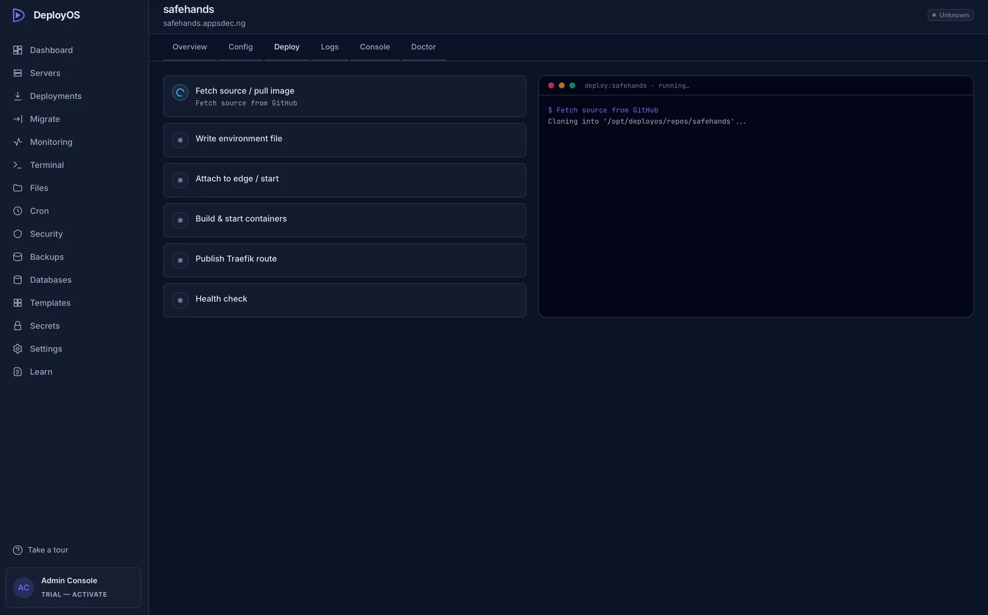
Task: Click the Files folder icon
Action: (18, 188)
